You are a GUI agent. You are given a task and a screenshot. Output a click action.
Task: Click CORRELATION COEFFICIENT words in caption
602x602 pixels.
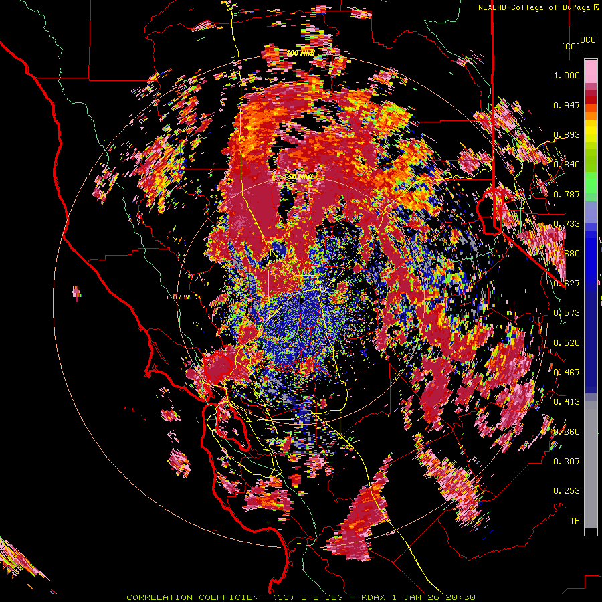(x=195, y=597)
